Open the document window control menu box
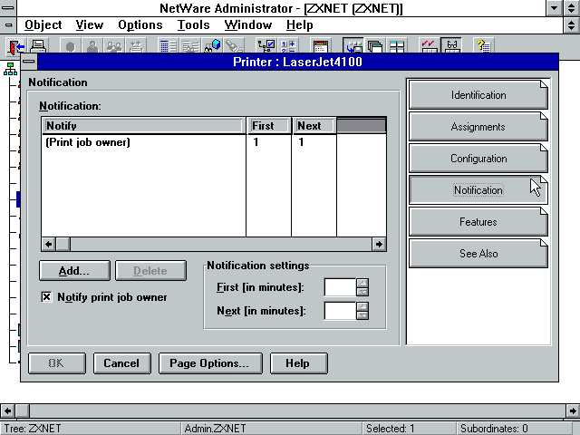 pos(8,25)
